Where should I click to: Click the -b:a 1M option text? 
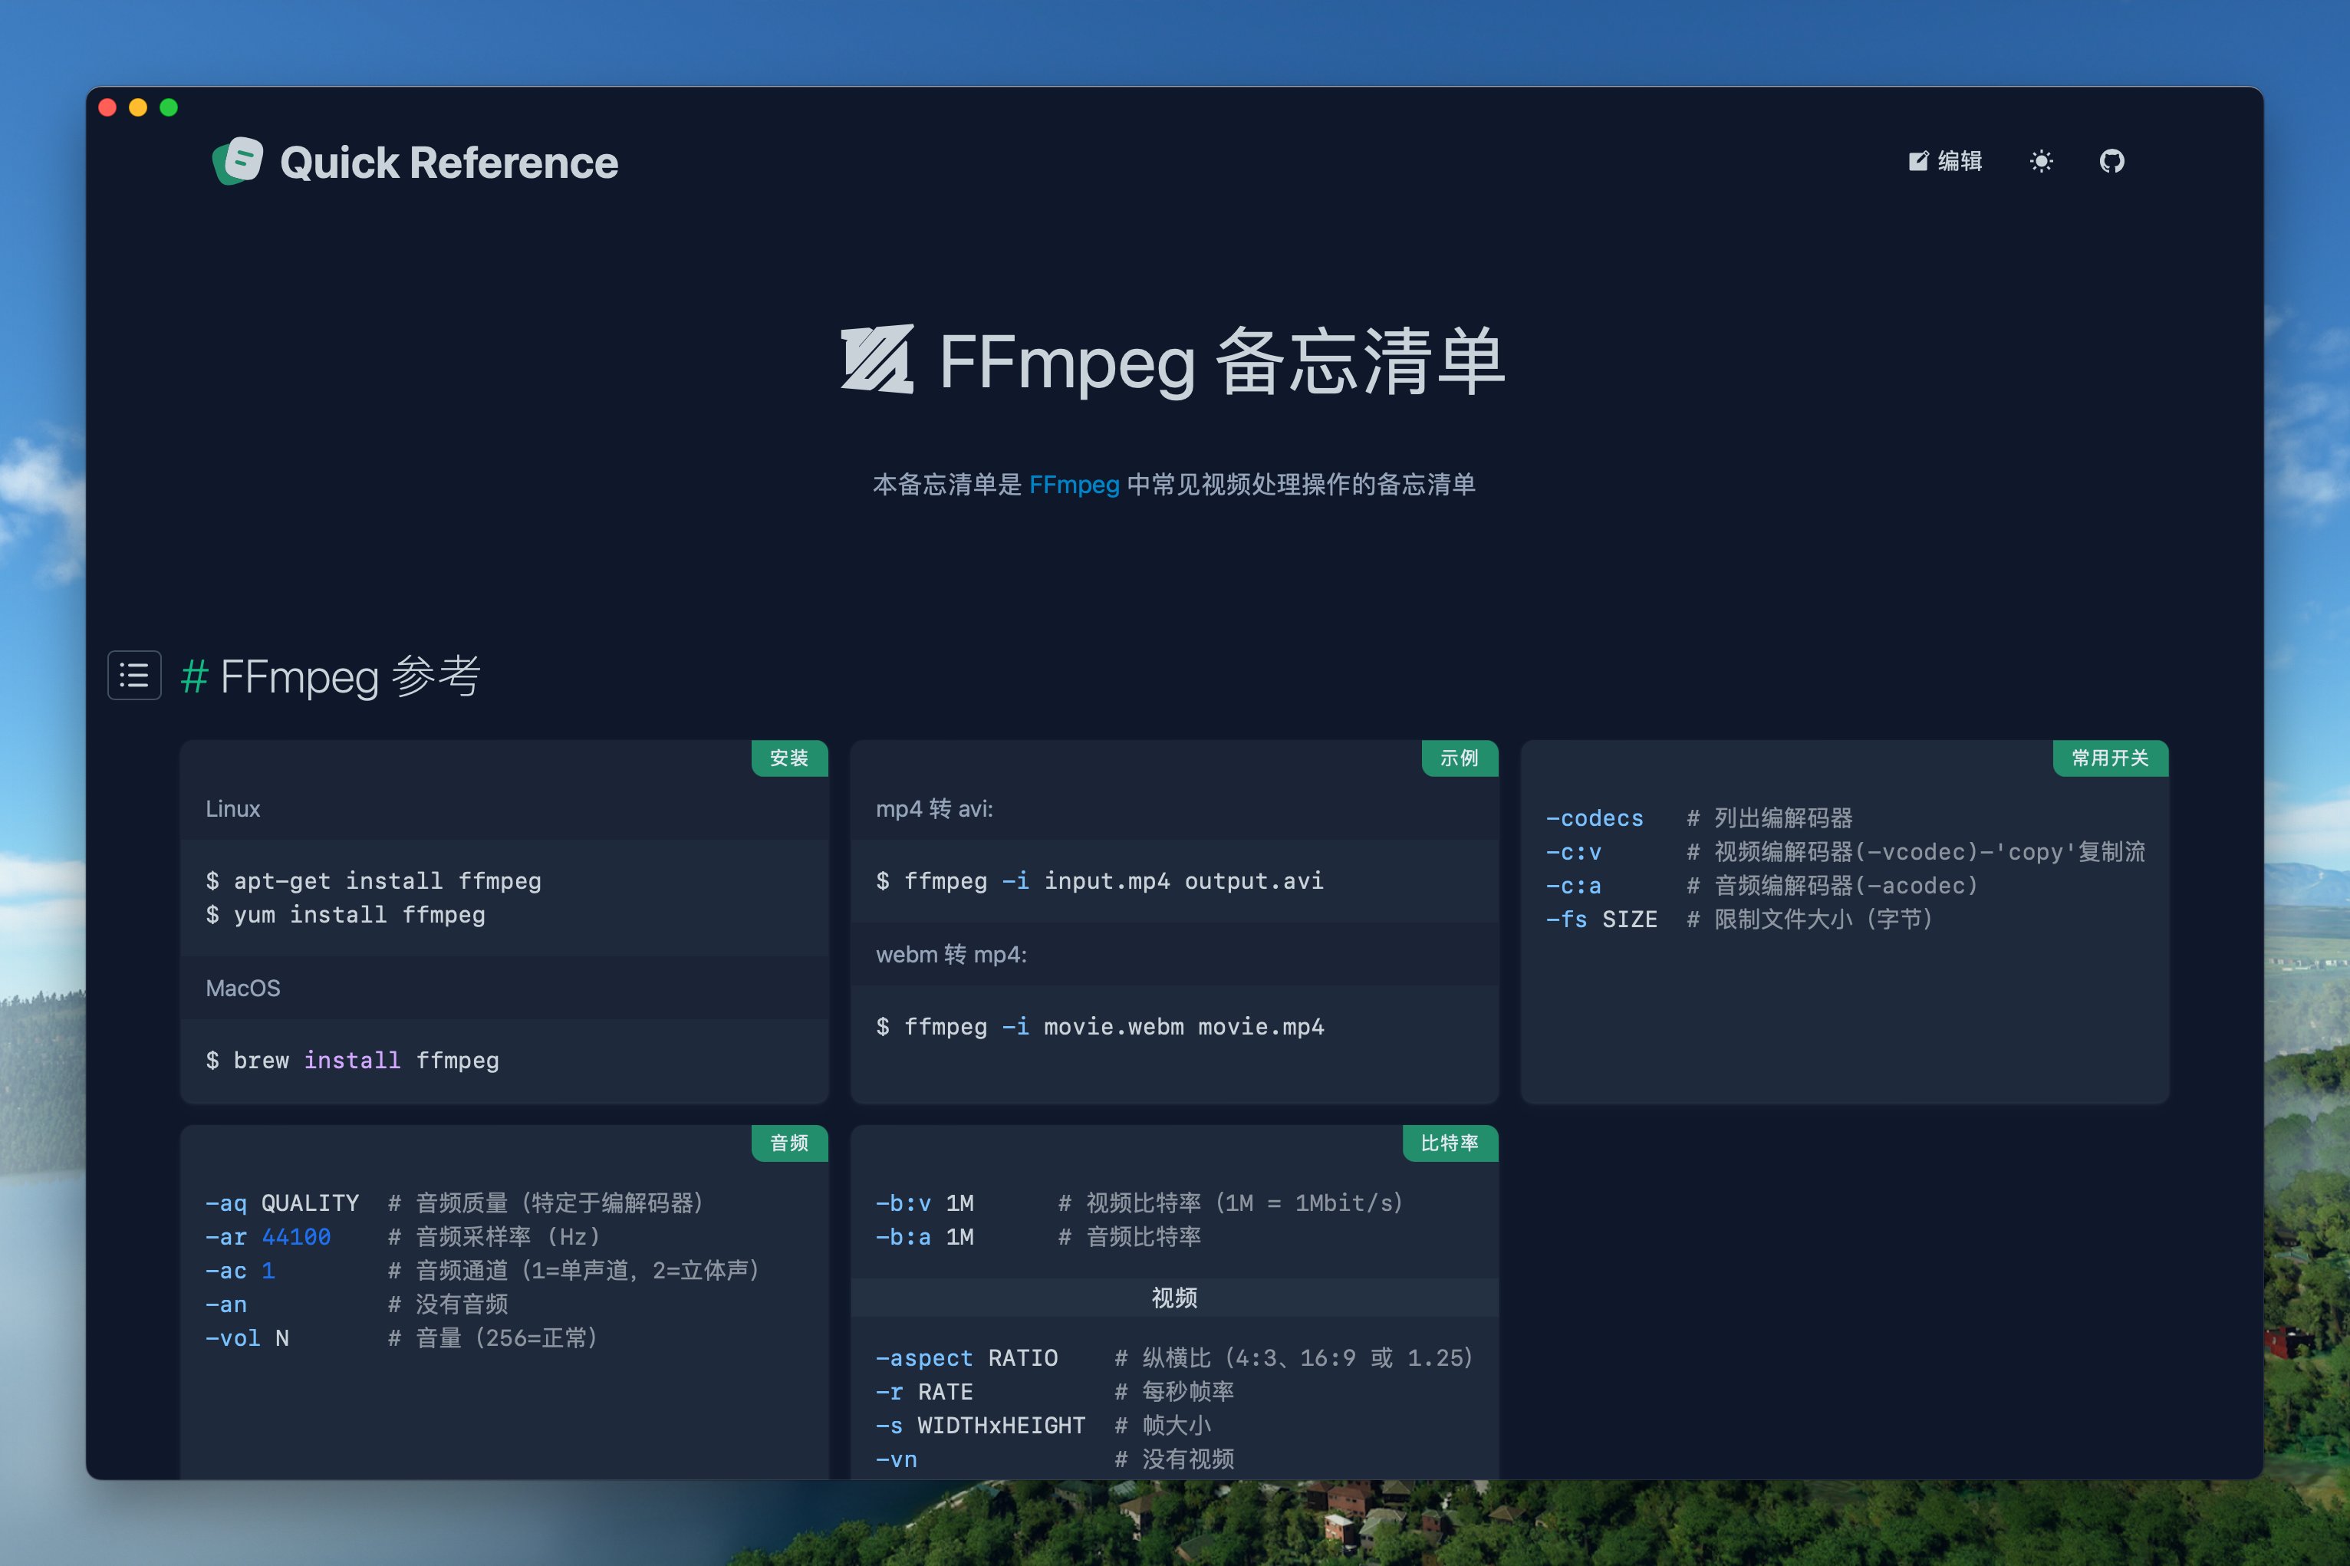pyautogui.click(x=925, y=1238)
